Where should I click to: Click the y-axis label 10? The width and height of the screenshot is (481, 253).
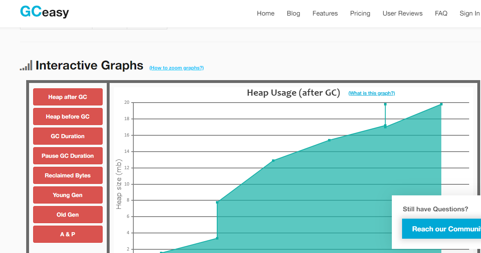[x=127, y=184]
